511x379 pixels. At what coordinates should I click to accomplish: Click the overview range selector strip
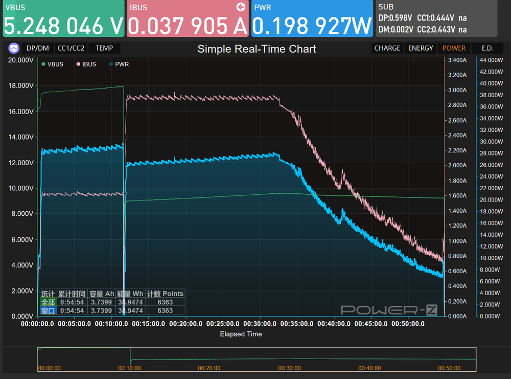click(x=257, y=360)
